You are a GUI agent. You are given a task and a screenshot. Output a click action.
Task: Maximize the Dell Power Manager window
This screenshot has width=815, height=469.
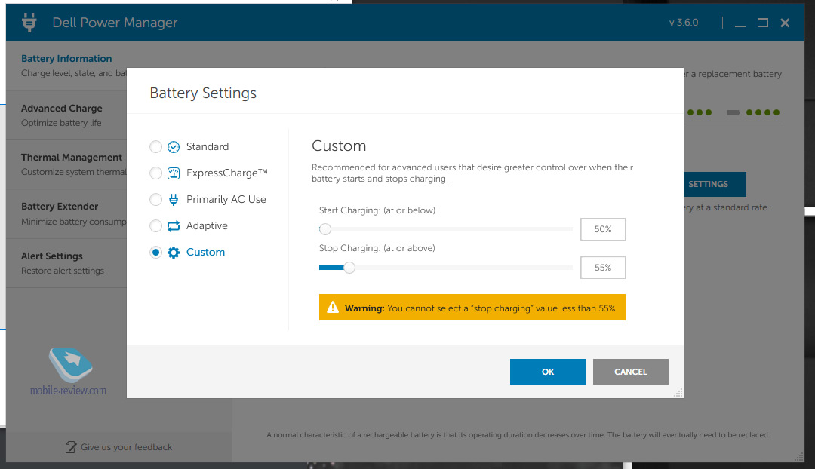tap(762, 23)
